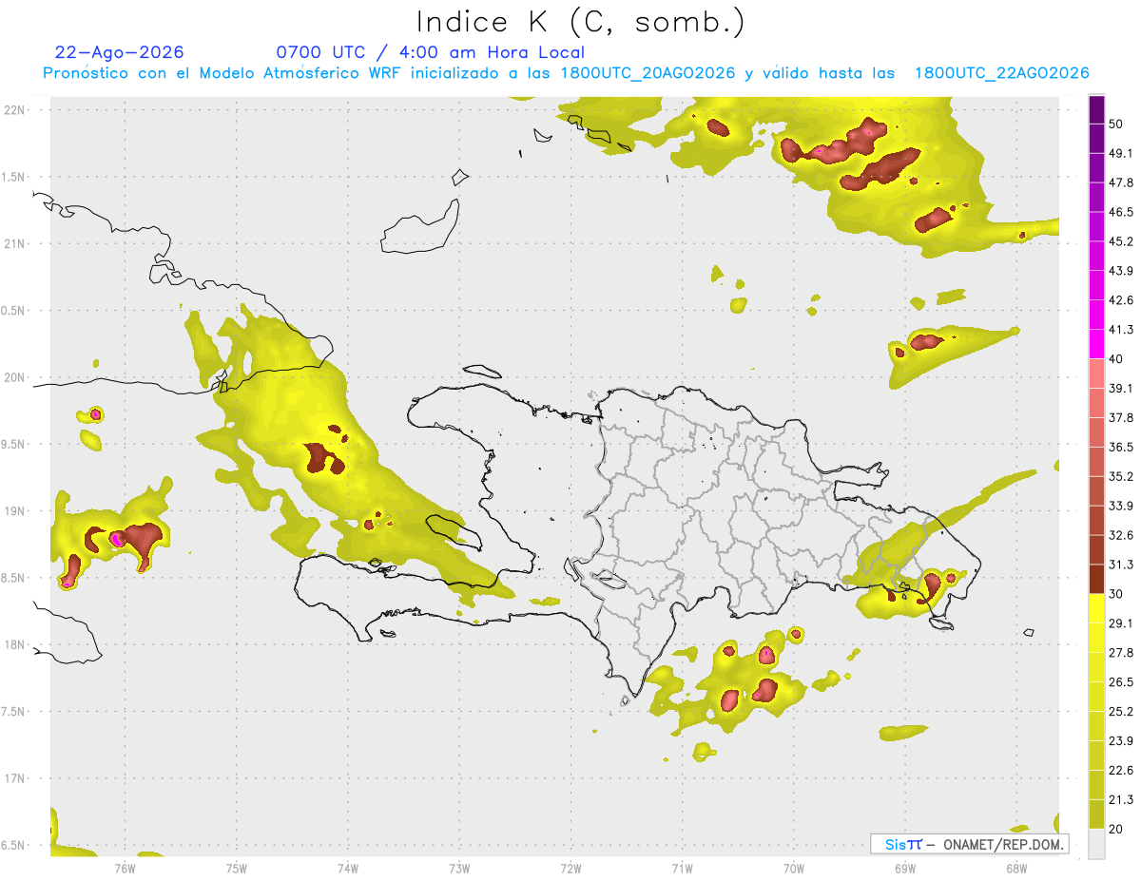Click the legend value '43.9'
This screenshot has width=1141, height=881.
(x=1121, y=271)
